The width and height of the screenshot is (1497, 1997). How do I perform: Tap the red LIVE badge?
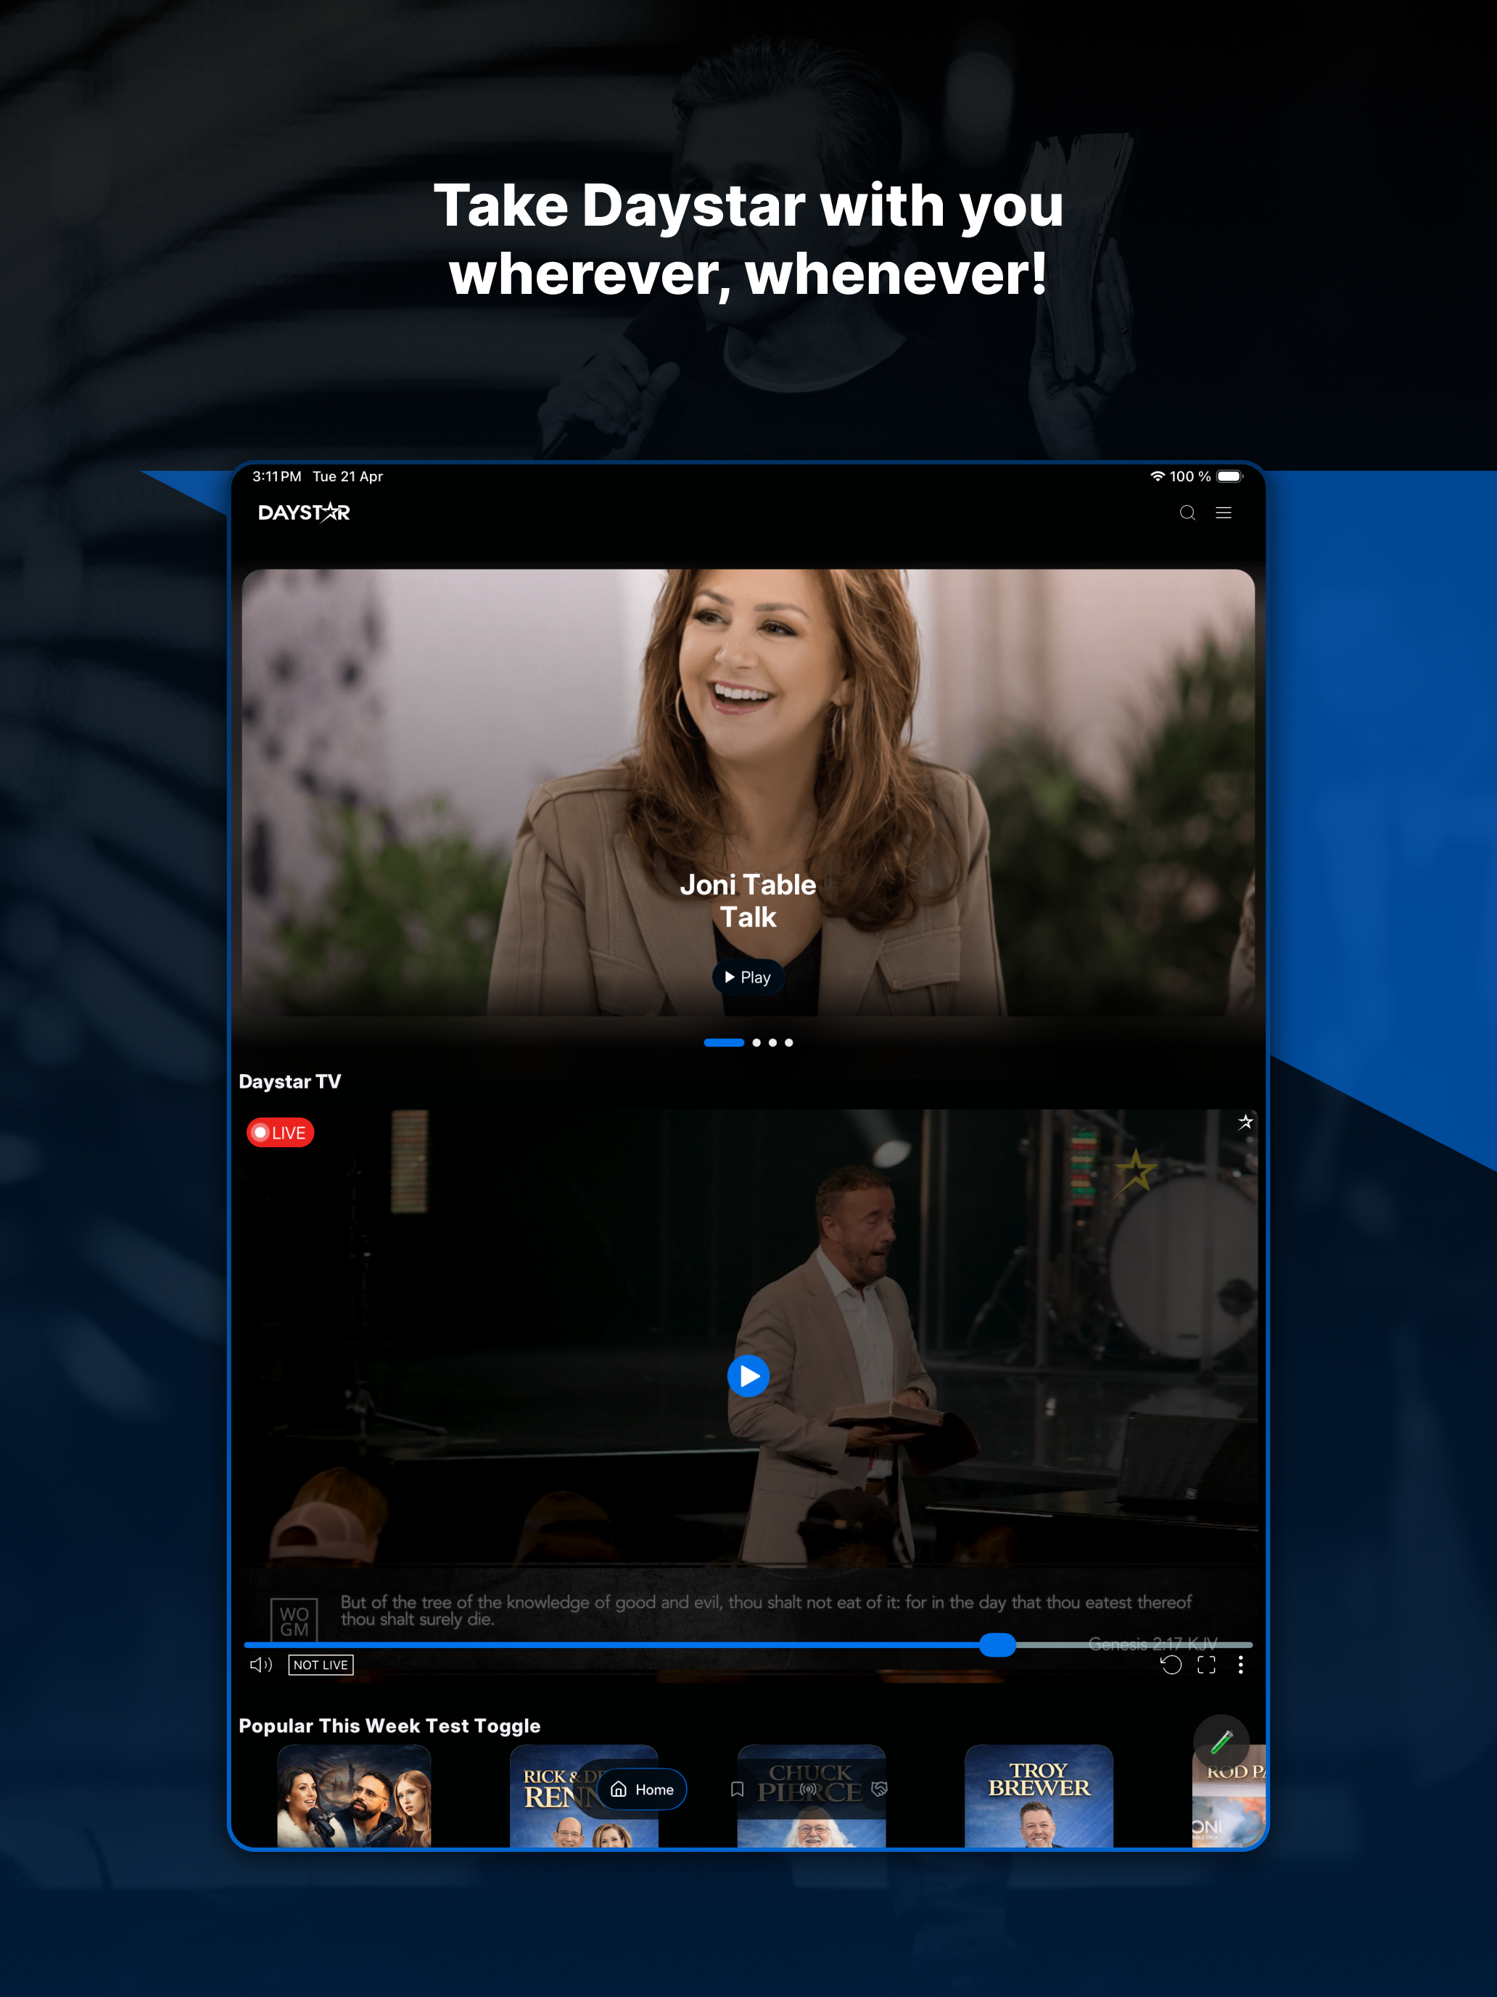280,1132
